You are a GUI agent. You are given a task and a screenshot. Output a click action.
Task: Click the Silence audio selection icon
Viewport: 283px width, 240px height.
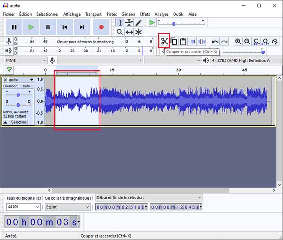[x=202, y=42]
